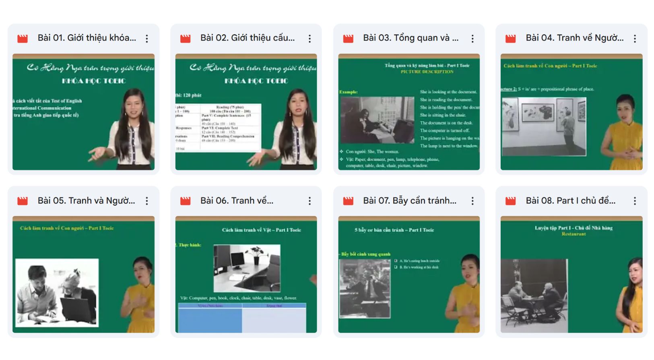This screenshot has width=654, height=360.
Task: Open more actions menu for Bài 03
Action: (x=472, y=39)
